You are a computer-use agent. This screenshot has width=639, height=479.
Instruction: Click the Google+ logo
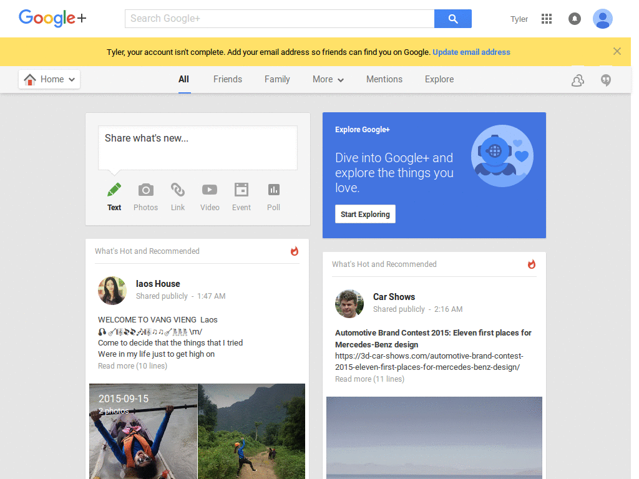[x=52, y=18]
